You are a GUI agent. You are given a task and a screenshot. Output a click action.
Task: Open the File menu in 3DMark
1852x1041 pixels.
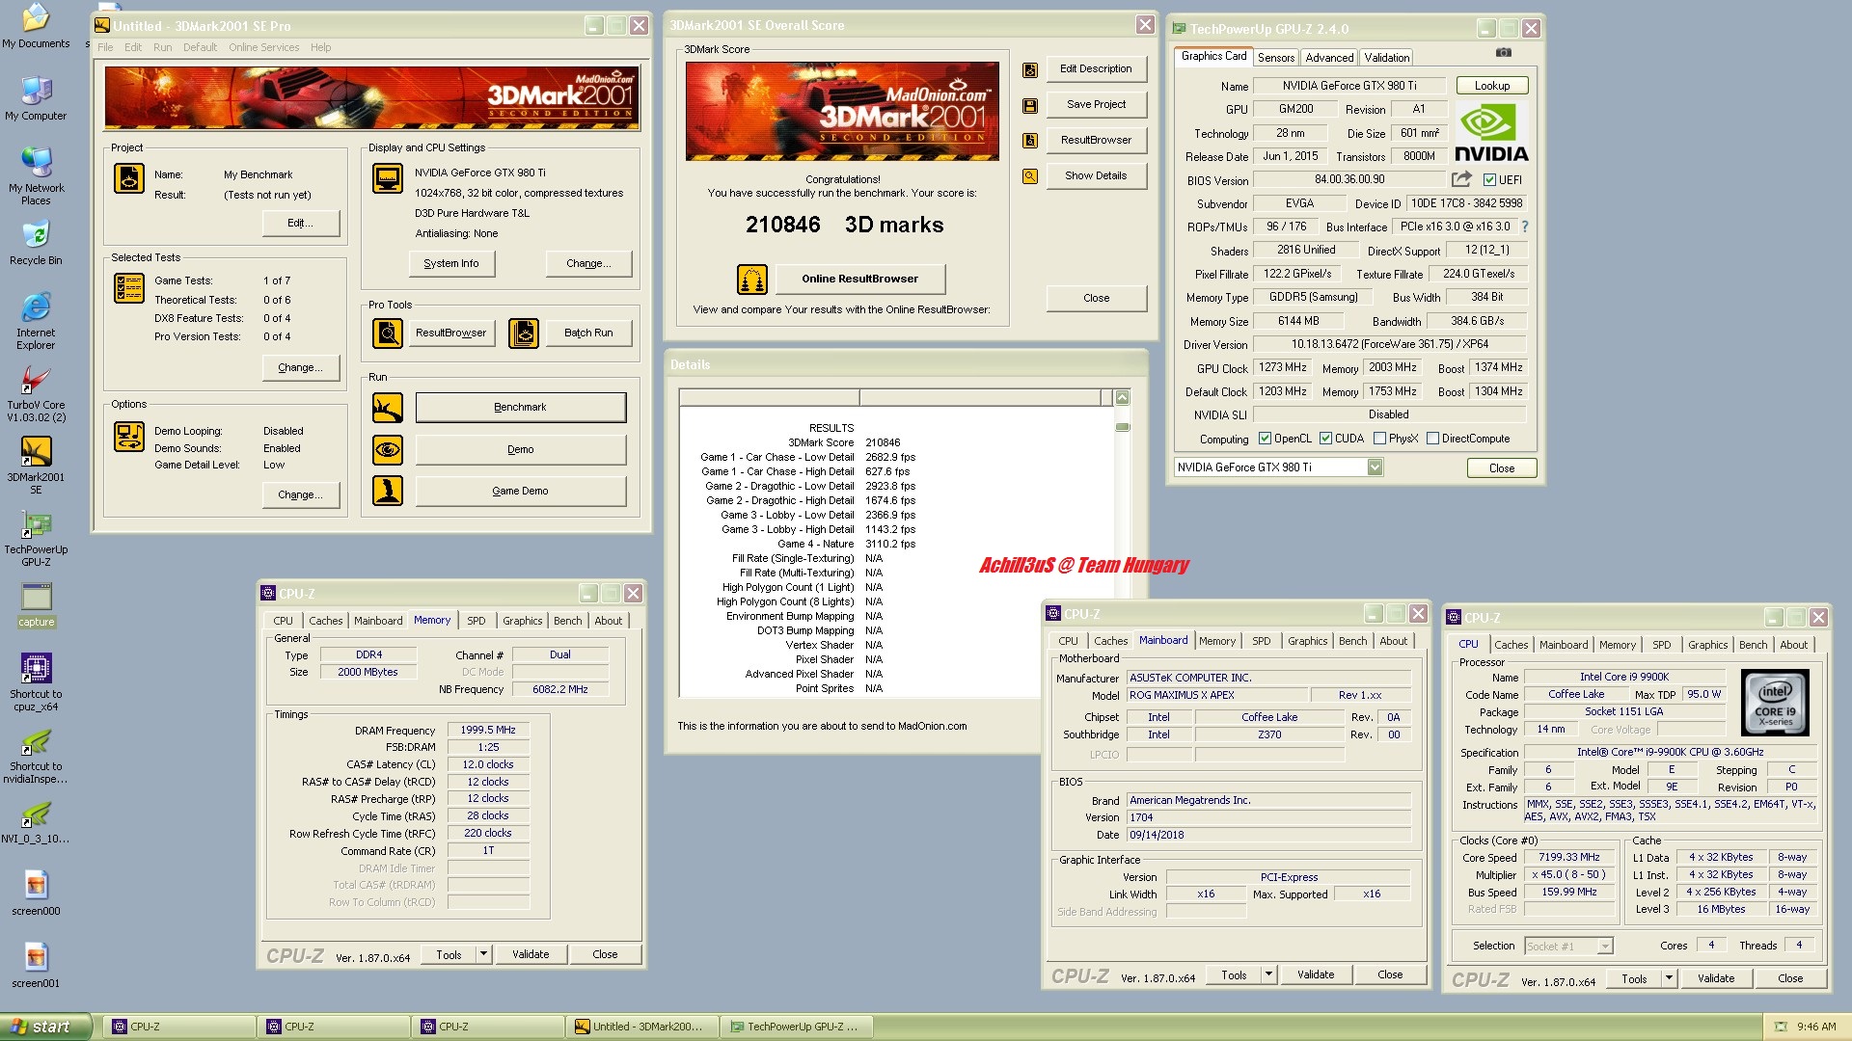tap(105, 47)
